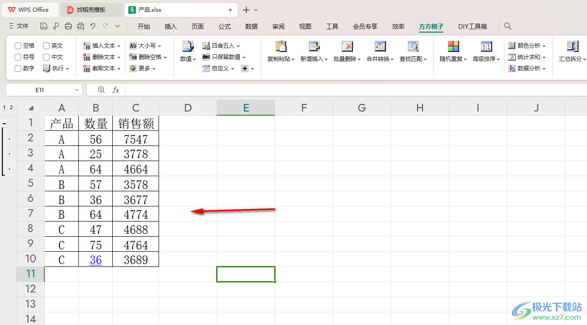Click the Random Repeat (随机重复) colored icon
The height and width of the screenshot is (325, 587).
[453, 47]
